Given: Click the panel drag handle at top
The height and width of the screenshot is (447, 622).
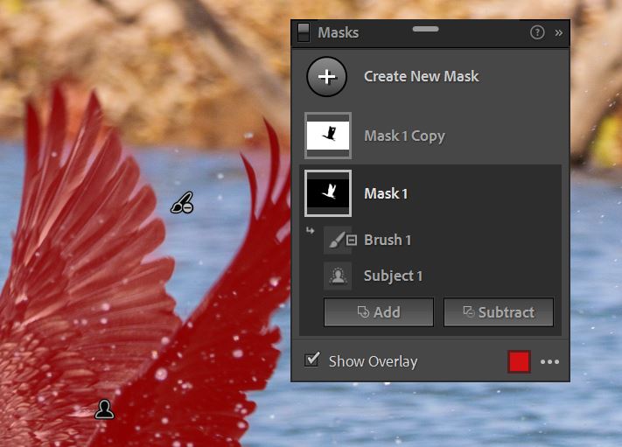Looking at the screenshot, I should pyautogui.click(x=425, y=29).
